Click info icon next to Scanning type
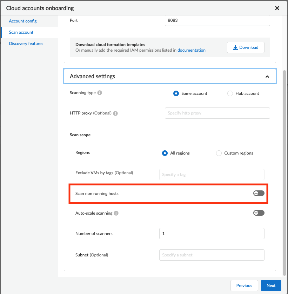This screenshot has height=294, width=288. pos(100,93)
